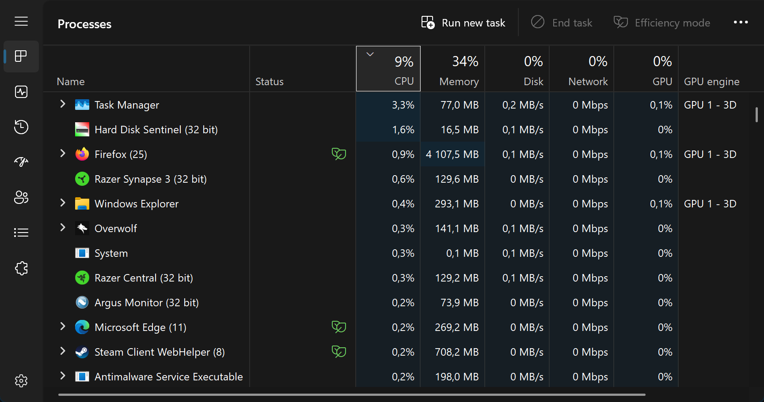Open Startup apps page in sidebar
The height and width of the screenshot is (402, 764).
21,162
